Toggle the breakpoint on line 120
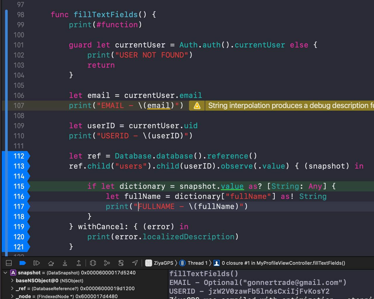374x299 pixels. [x=16, y=237]
